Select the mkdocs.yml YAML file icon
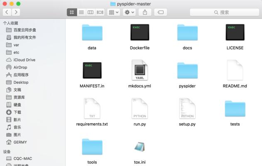Screen dimensions: 262x166 pos(140,70)
